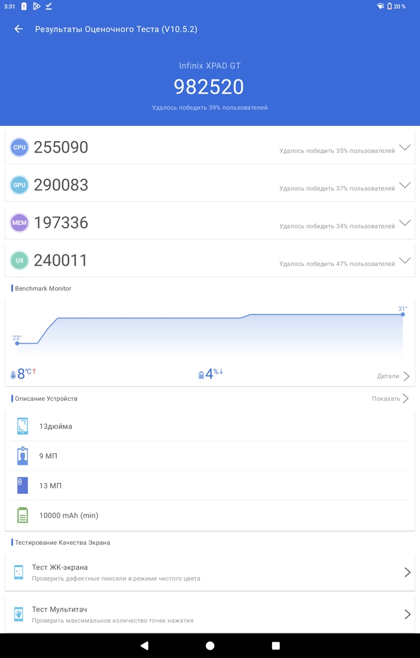Tap the screen size icon beside 13дюйма
This screenshot has width=420, height=658.
tap(23, 426)
